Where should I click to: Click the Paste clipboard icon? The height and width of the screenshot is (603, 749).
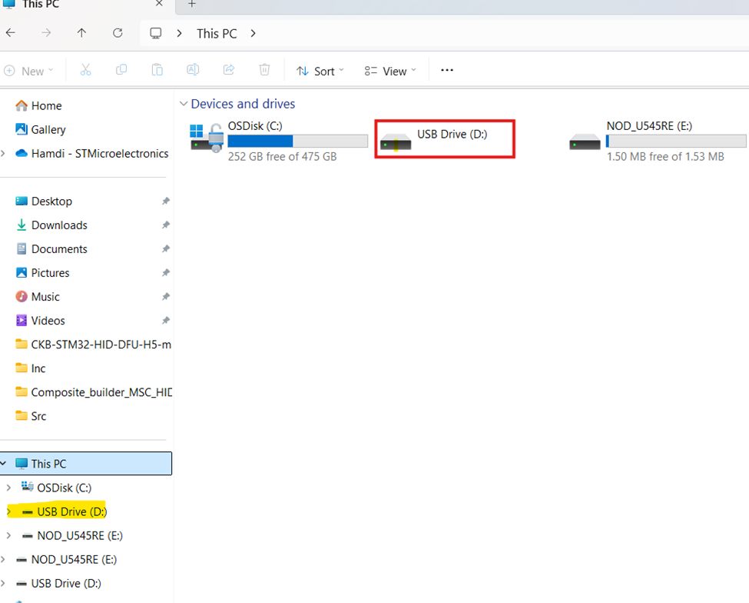click(157, 70)
